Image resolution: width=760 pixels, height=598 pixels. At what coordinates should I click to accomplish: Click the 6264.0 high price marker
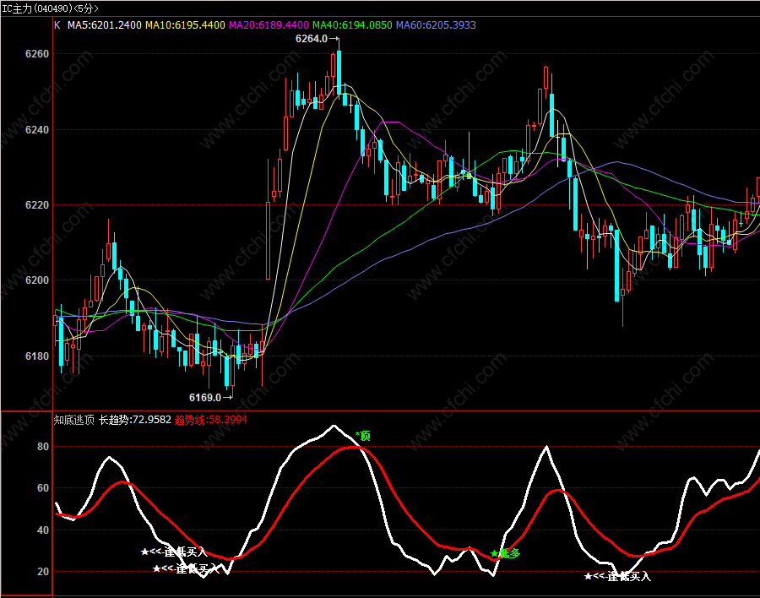click(317, 39)
